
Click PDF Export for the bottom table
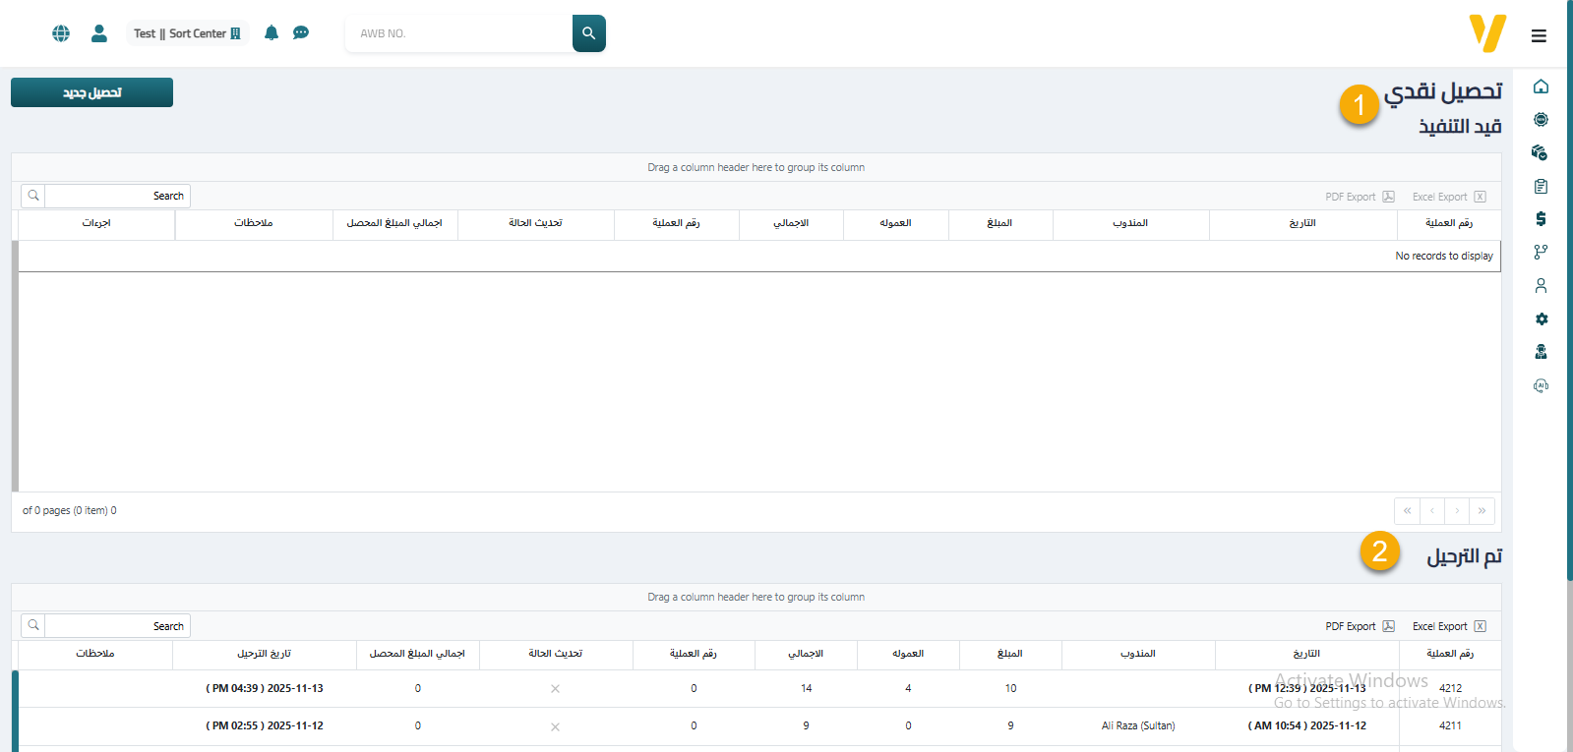1360,626
